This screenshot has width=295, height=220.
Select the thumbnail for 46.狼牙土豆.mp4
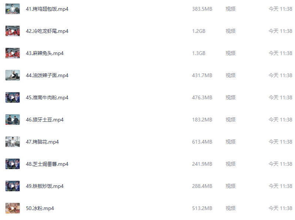(13, 120)
